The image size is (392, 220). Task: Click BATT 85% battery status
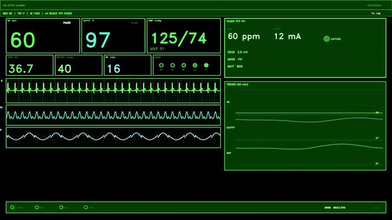pos(235,67)
